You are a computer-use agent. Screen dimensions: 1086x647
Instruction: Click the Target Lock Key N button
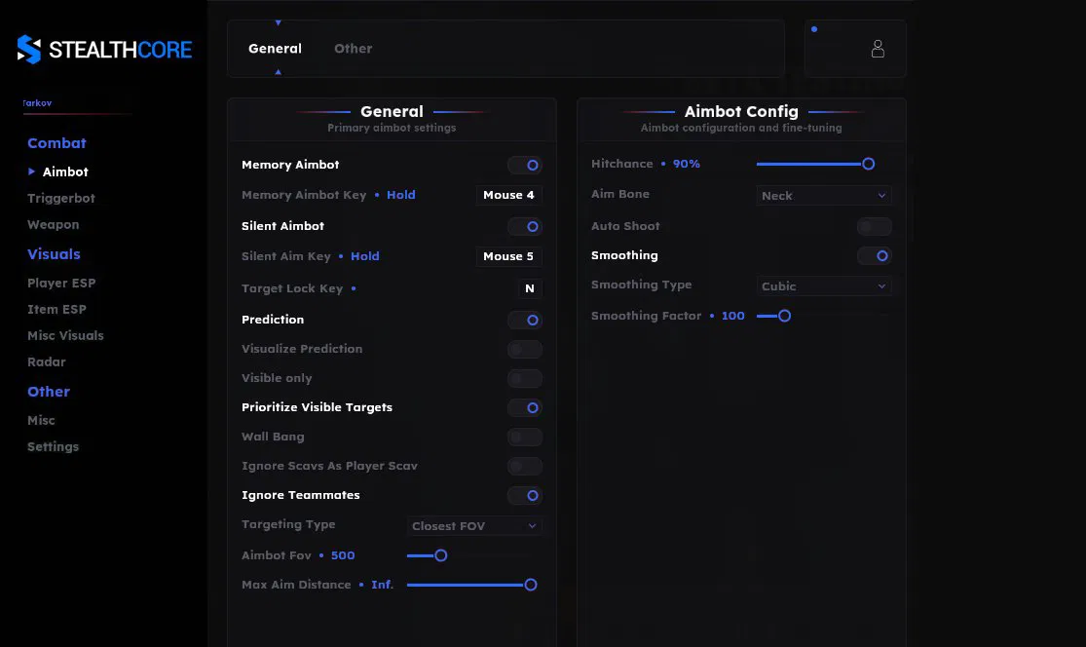point(530,288)
